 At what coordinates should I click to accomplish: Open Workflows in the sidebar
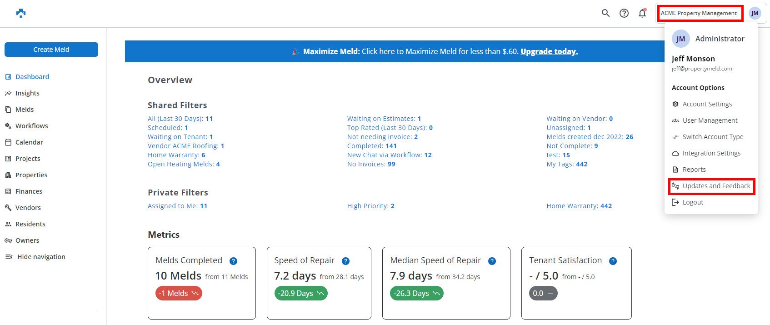tap(31, 126)
